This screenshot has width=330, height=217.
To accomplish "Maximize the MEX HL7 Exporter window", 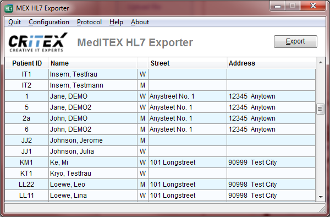I will pos(293,6).
